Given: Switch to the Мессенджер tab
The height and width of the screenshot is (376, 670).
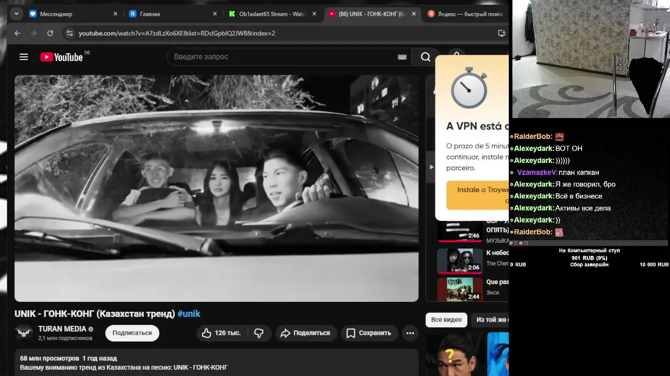Looking at the screenshot, I should [x=73, y=14].
